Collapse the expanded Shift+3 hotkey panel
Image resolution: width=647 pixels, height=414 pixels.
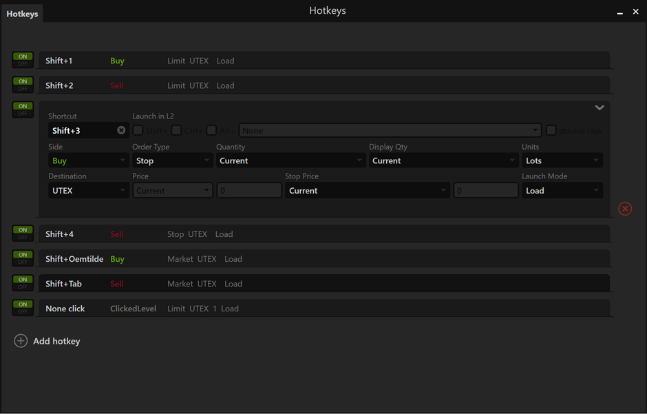pos(600,107)
